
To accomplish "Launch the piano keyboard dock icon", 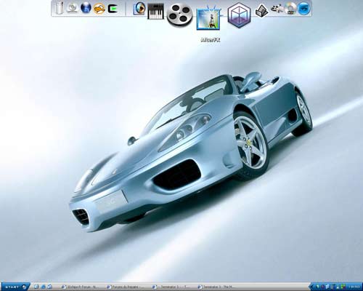I will pyautogui.click(x=155, y=11).
